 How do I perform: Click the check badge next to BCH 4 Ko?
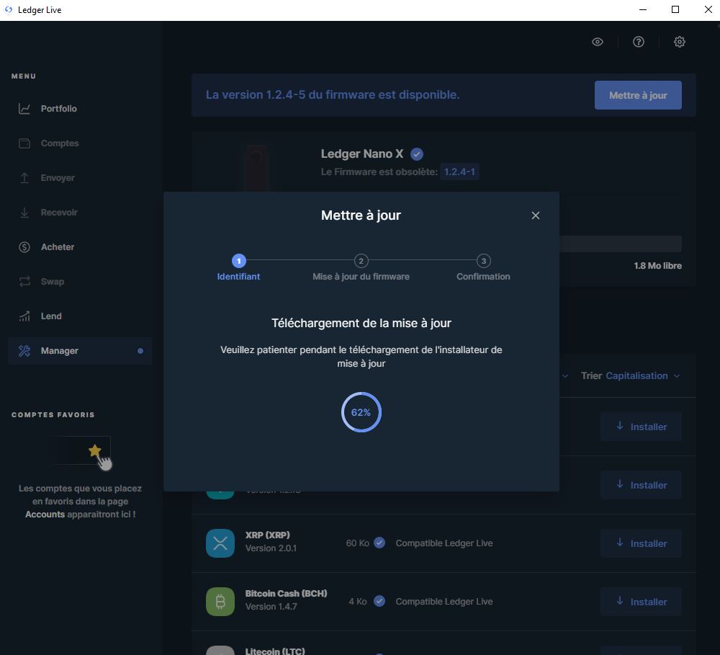379,601
